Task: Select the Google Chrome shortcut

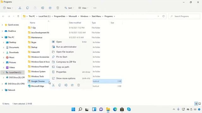Action: [x=38, y=81]
